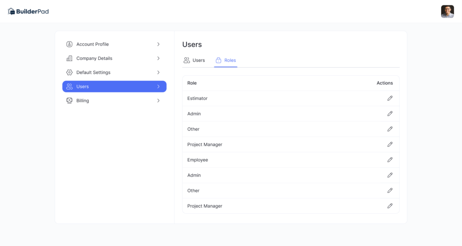462x246 pixels.
Task: Edit Admin role listed below Estimator
Action: point(390,114)
